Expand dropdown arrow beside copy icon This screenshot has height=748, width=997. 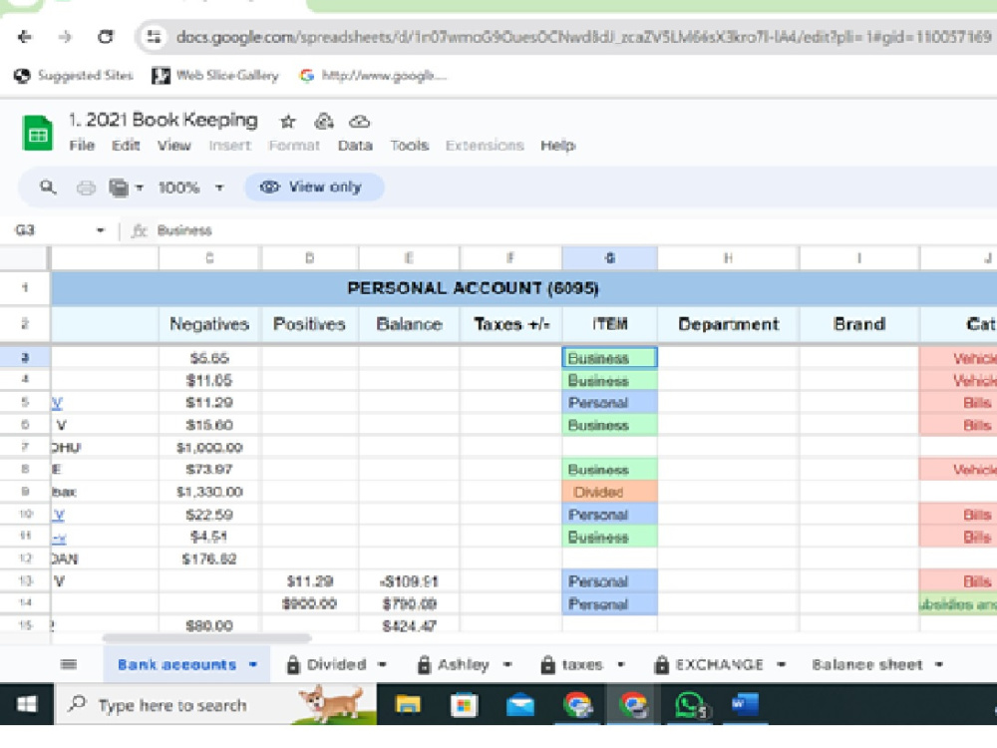tap(140, 187)
